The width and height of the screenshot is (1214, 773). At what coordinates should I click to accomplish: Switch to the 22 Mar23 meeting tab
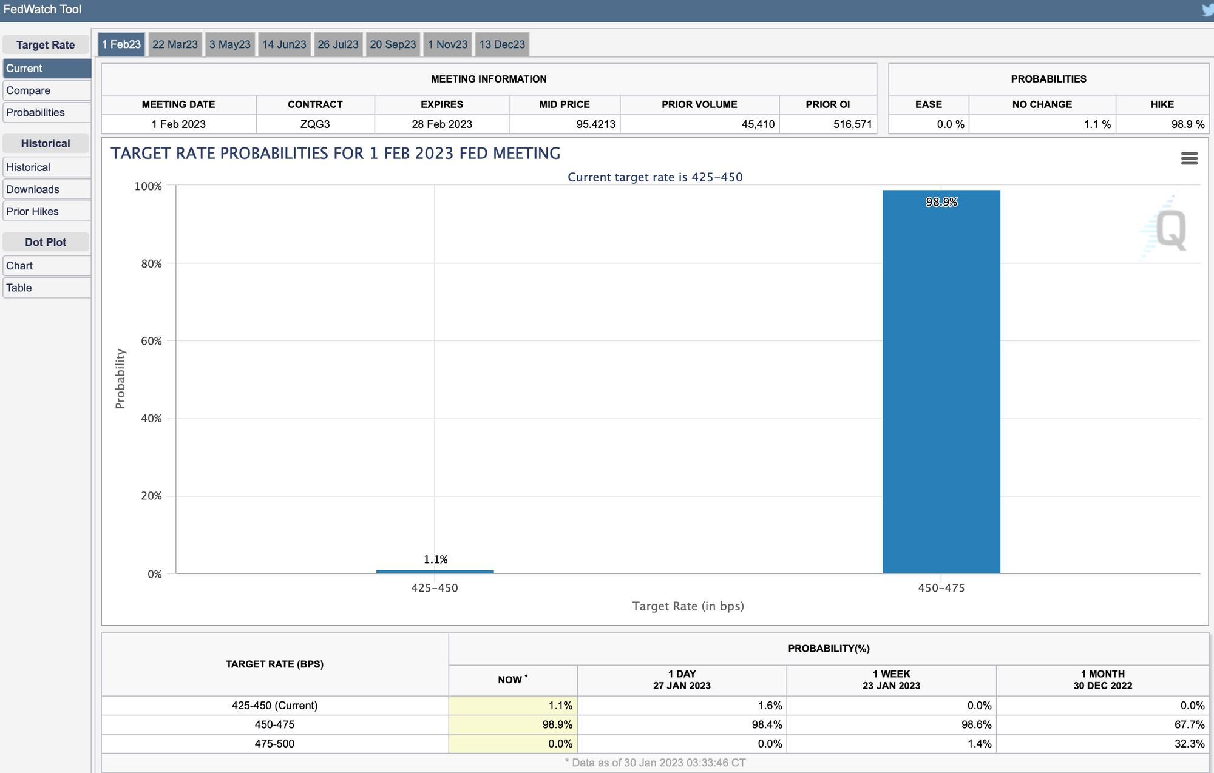tap(175, 44)
